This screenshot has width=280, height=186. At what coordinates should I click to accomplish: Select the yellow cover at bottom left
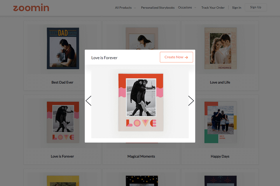63,181
